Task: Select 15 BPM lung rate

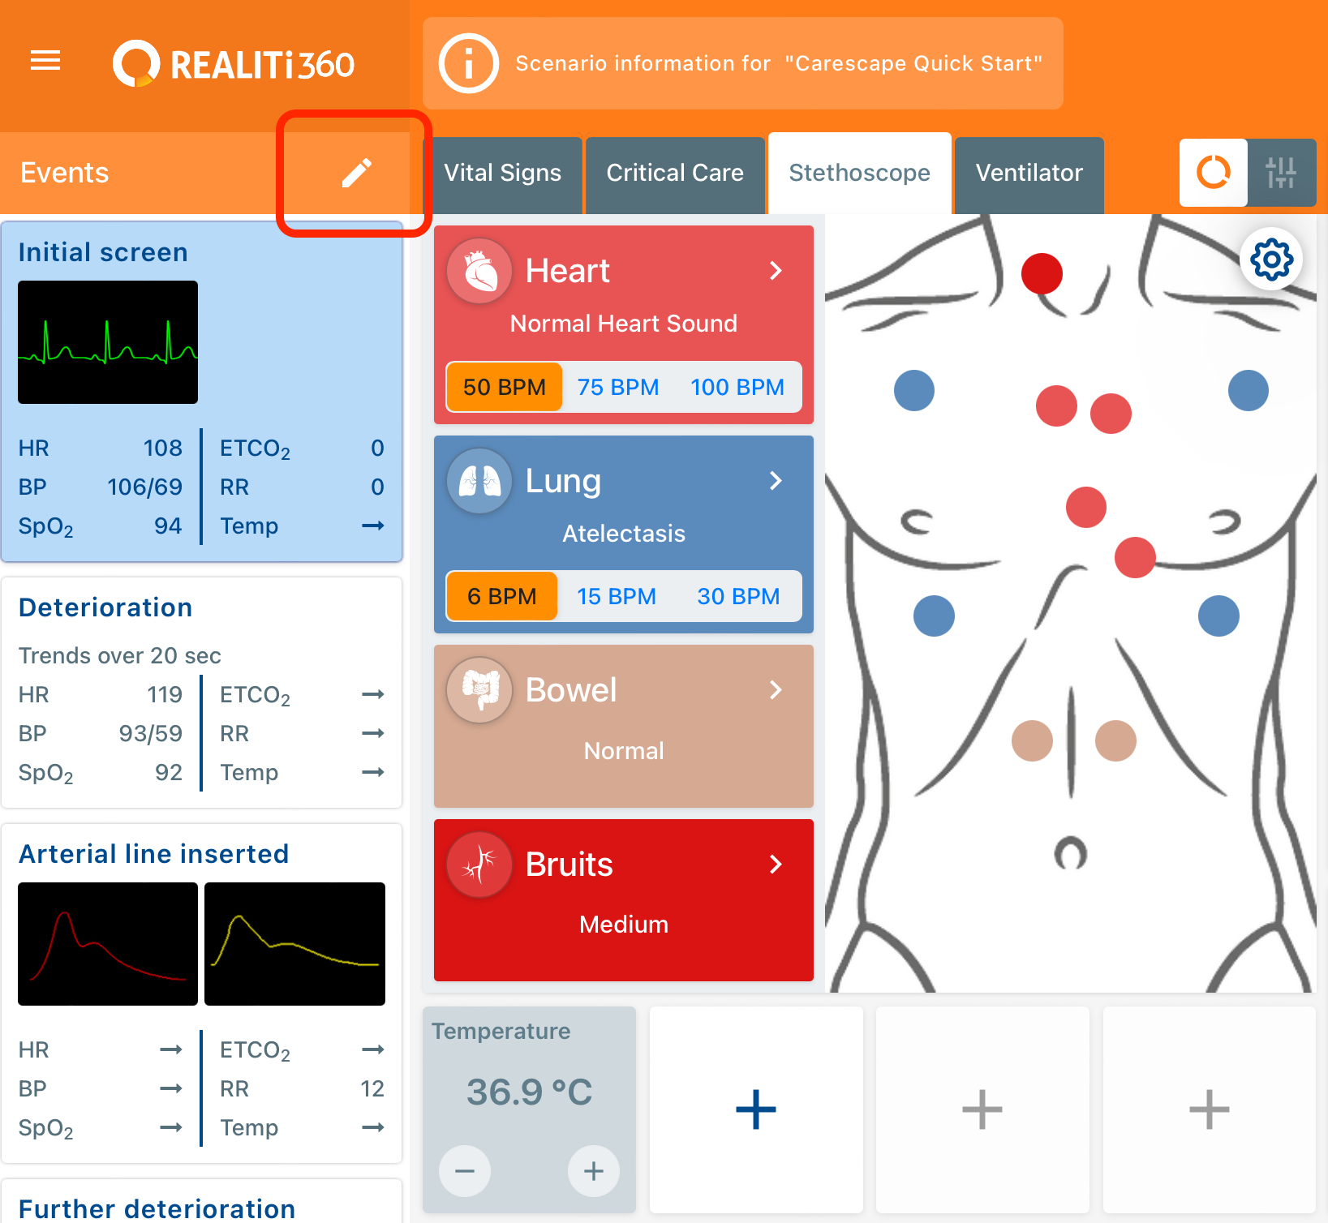Action: tap(616, 596)
